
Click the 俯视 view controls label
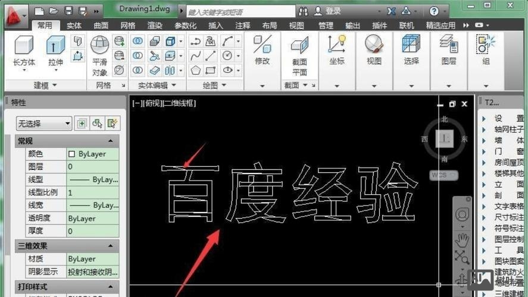(x=152, y=103)
